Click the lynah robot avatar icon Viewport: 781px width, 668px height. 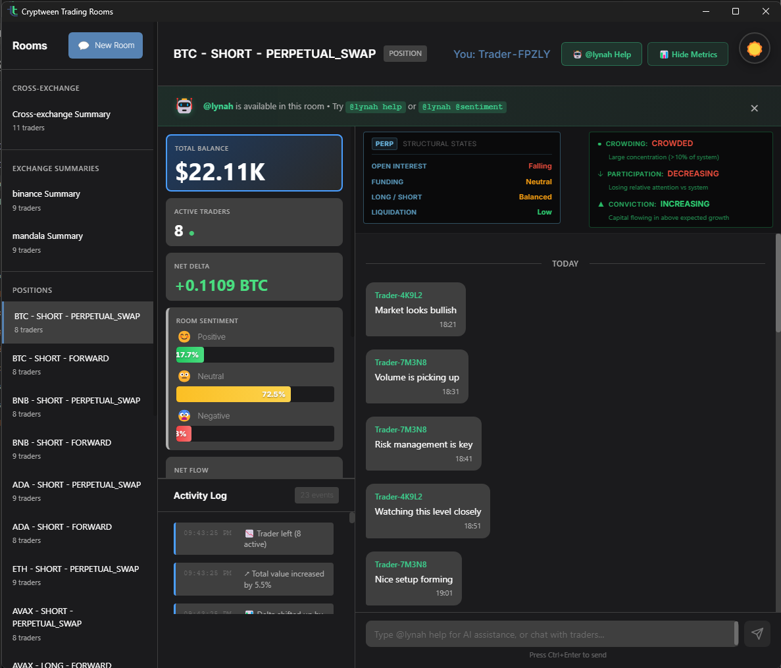point(184,106)
